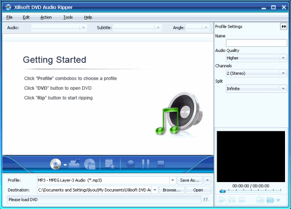Click the 'Getting Started' heading
This screenshot has height=209, width=291.
point(54,60)
